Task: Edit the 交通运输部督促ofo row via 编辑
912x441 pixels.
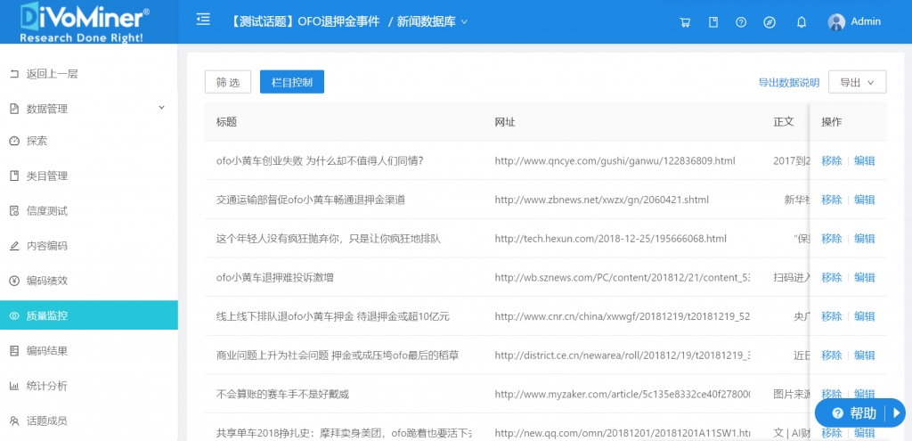Action: point(864,200)
